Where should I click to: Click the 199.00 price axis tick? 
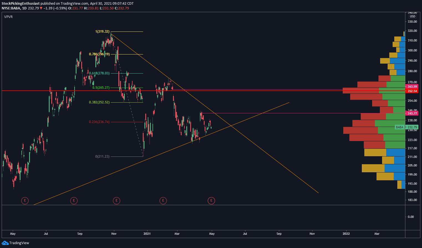[412, 174]
